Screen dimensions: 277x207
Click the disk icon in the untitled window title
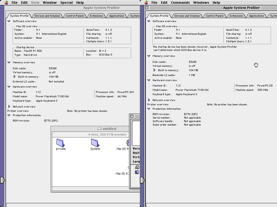point(99,129)
